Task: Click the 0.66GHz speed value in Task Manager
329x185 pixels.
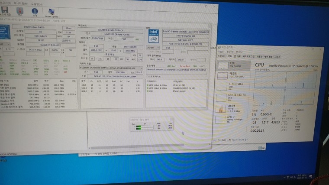Action: (266, 114)
